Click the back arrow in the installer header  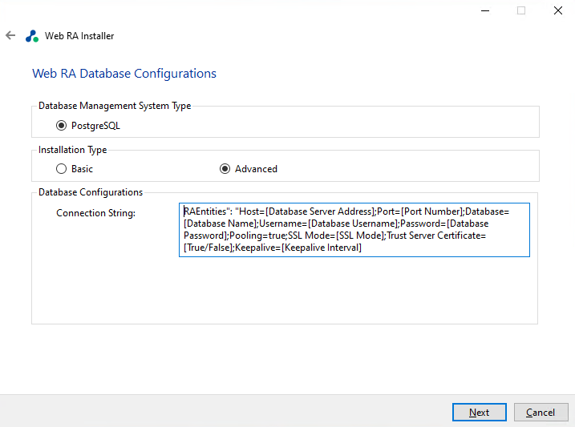(x=10, y=36)
